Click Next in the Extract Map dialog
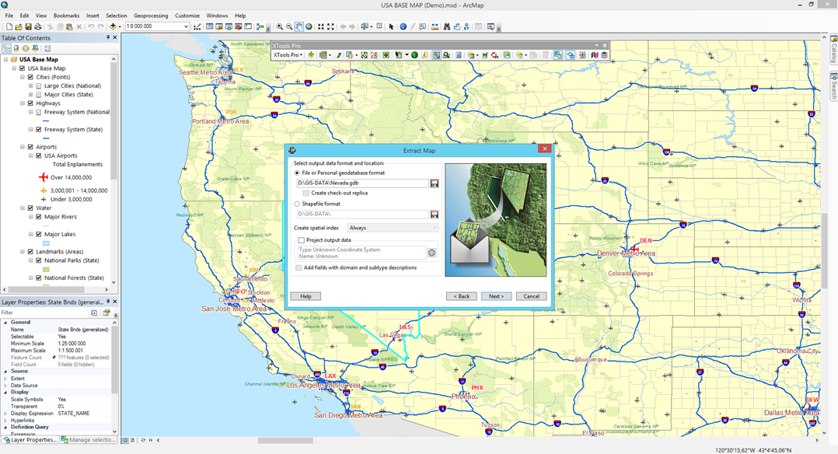Image resolution: width=838 pixels, height=454 pixels. (x=496, y=296)
